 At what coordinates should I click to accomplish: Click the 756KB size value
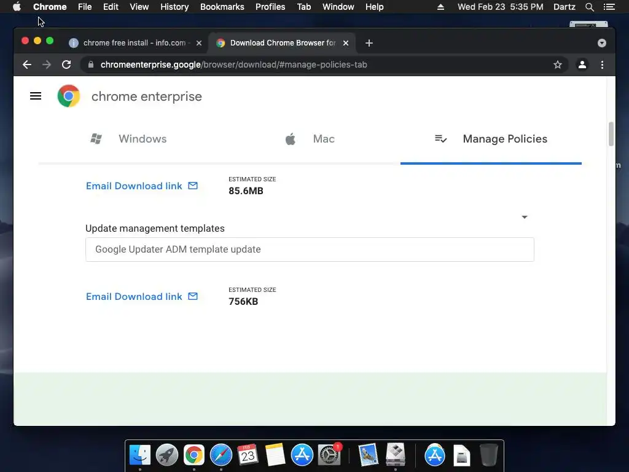tap(243, 301)
